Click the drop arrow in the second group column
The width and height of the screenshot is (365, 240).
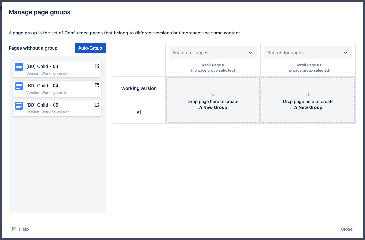pos(308,94)
